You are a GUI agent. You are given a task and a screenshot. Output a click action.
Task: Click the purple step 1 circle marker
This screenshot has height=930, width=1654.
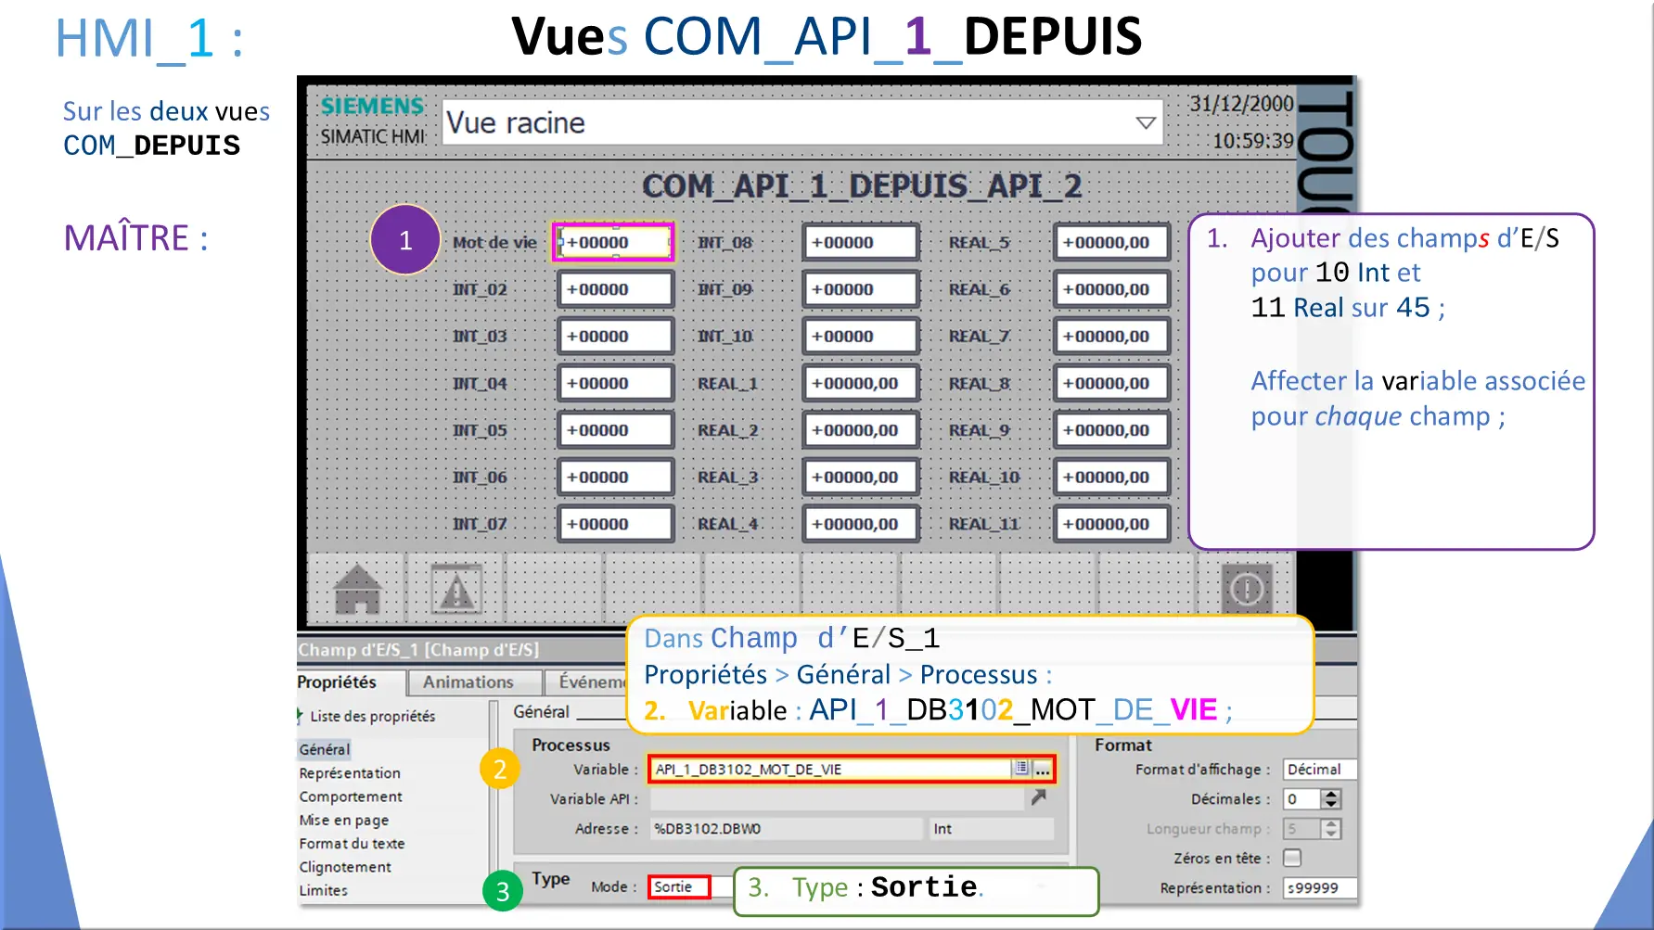pos(405,240)
